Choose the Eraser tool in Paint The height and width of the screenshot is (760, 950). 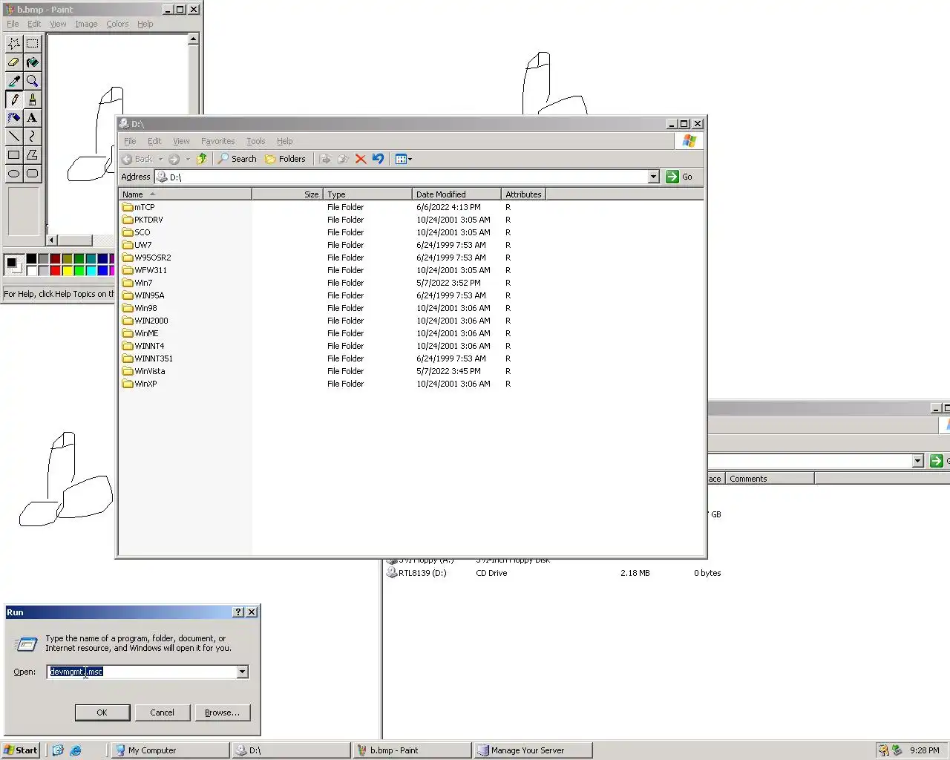click(14, 62)
